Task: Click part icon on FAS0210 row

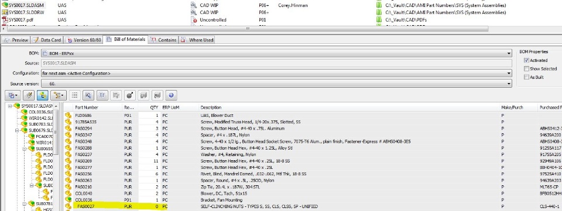Action: (68, 187)
